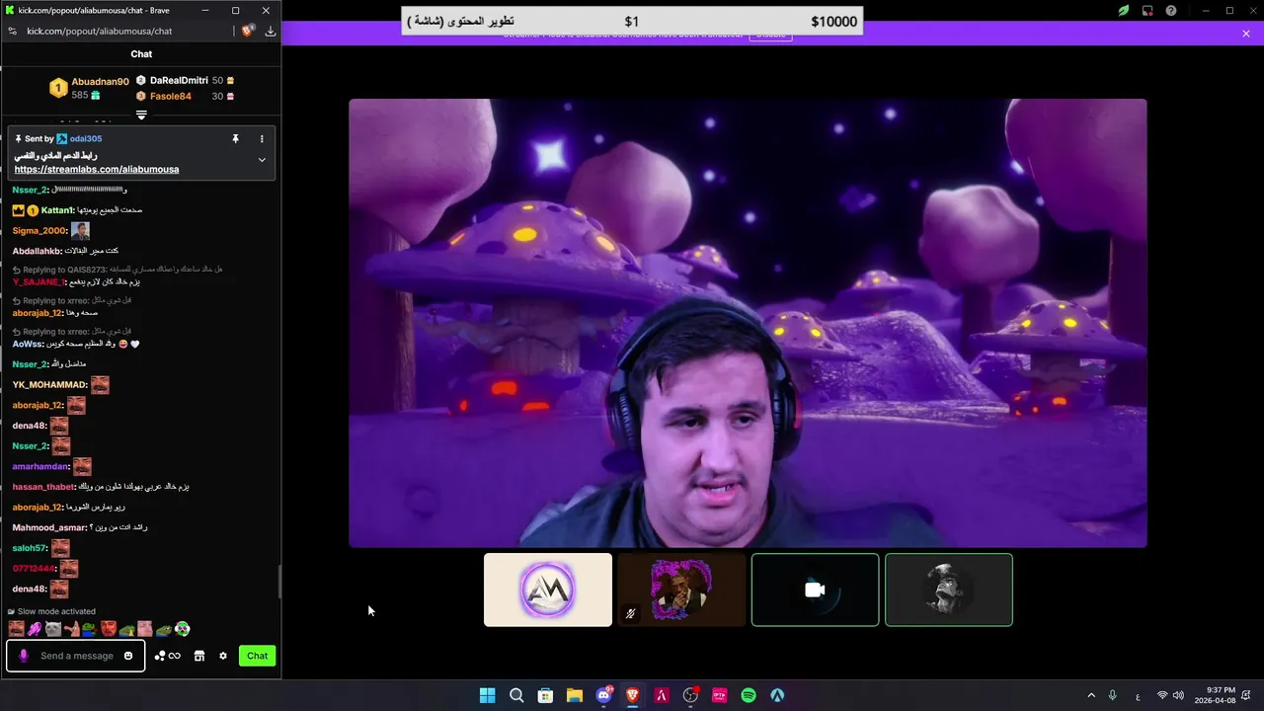Click username 07712444 in chat
The width and height of the screenshot is (1264, 711).
(x=34, y=569)
